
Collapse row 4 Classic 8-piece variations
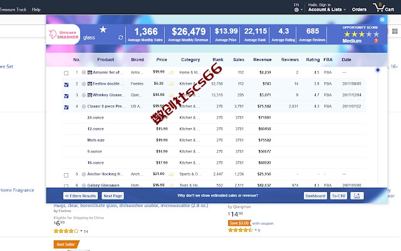click(83, 106)
